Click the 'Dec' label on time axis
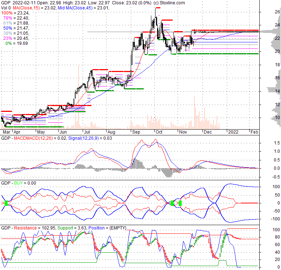 (208, 132)
